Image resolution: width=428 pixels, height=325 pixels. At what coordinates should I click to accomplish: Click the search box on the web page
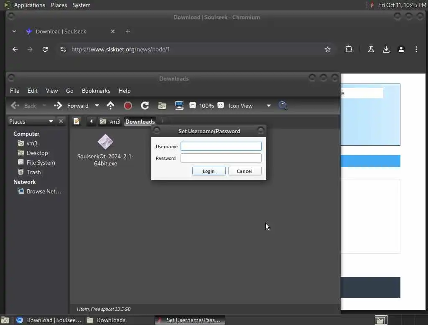click(x=362, y=93)
